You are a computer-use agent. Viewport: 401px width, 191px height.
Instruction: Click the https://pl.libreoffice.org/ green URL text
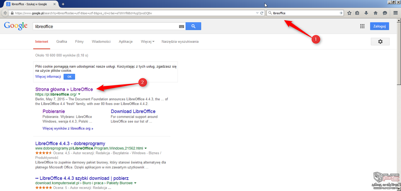click(56, 94)
